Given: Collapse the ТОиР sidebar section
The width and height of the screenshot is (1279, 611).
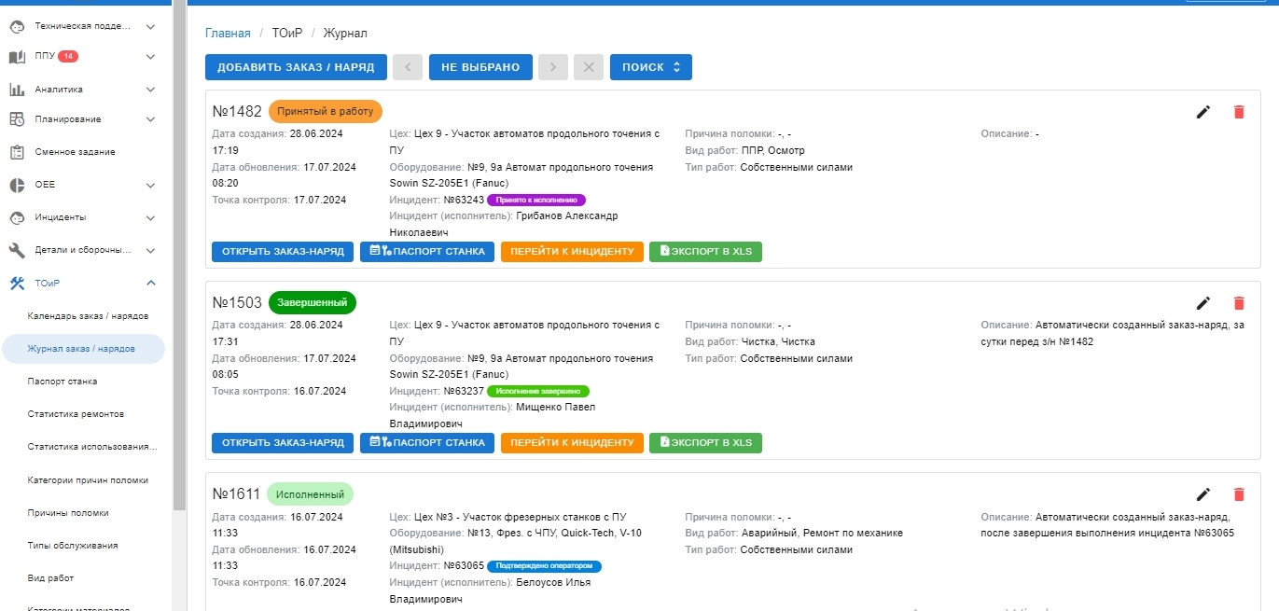Looking at the screenshot, I should (151, 284).
